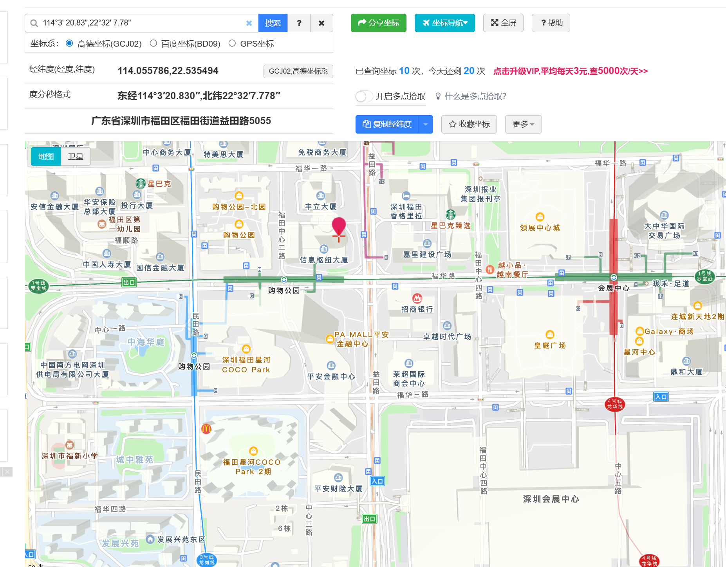Click the 荣超国际商会中心 map label
Viewport: 726px width, 567px height.
(x=409, y=379)
